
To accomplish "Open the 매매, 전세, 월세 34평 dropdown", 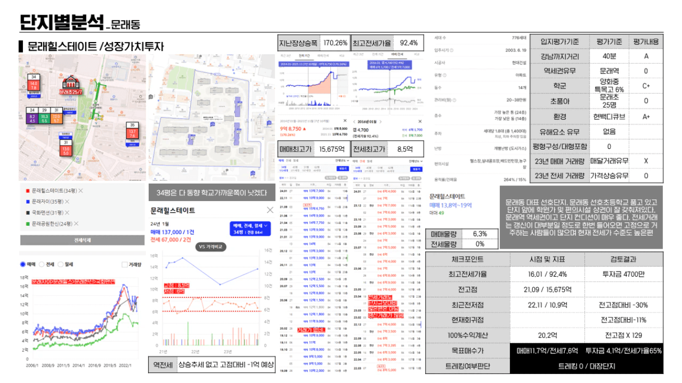I will (250, 228).
